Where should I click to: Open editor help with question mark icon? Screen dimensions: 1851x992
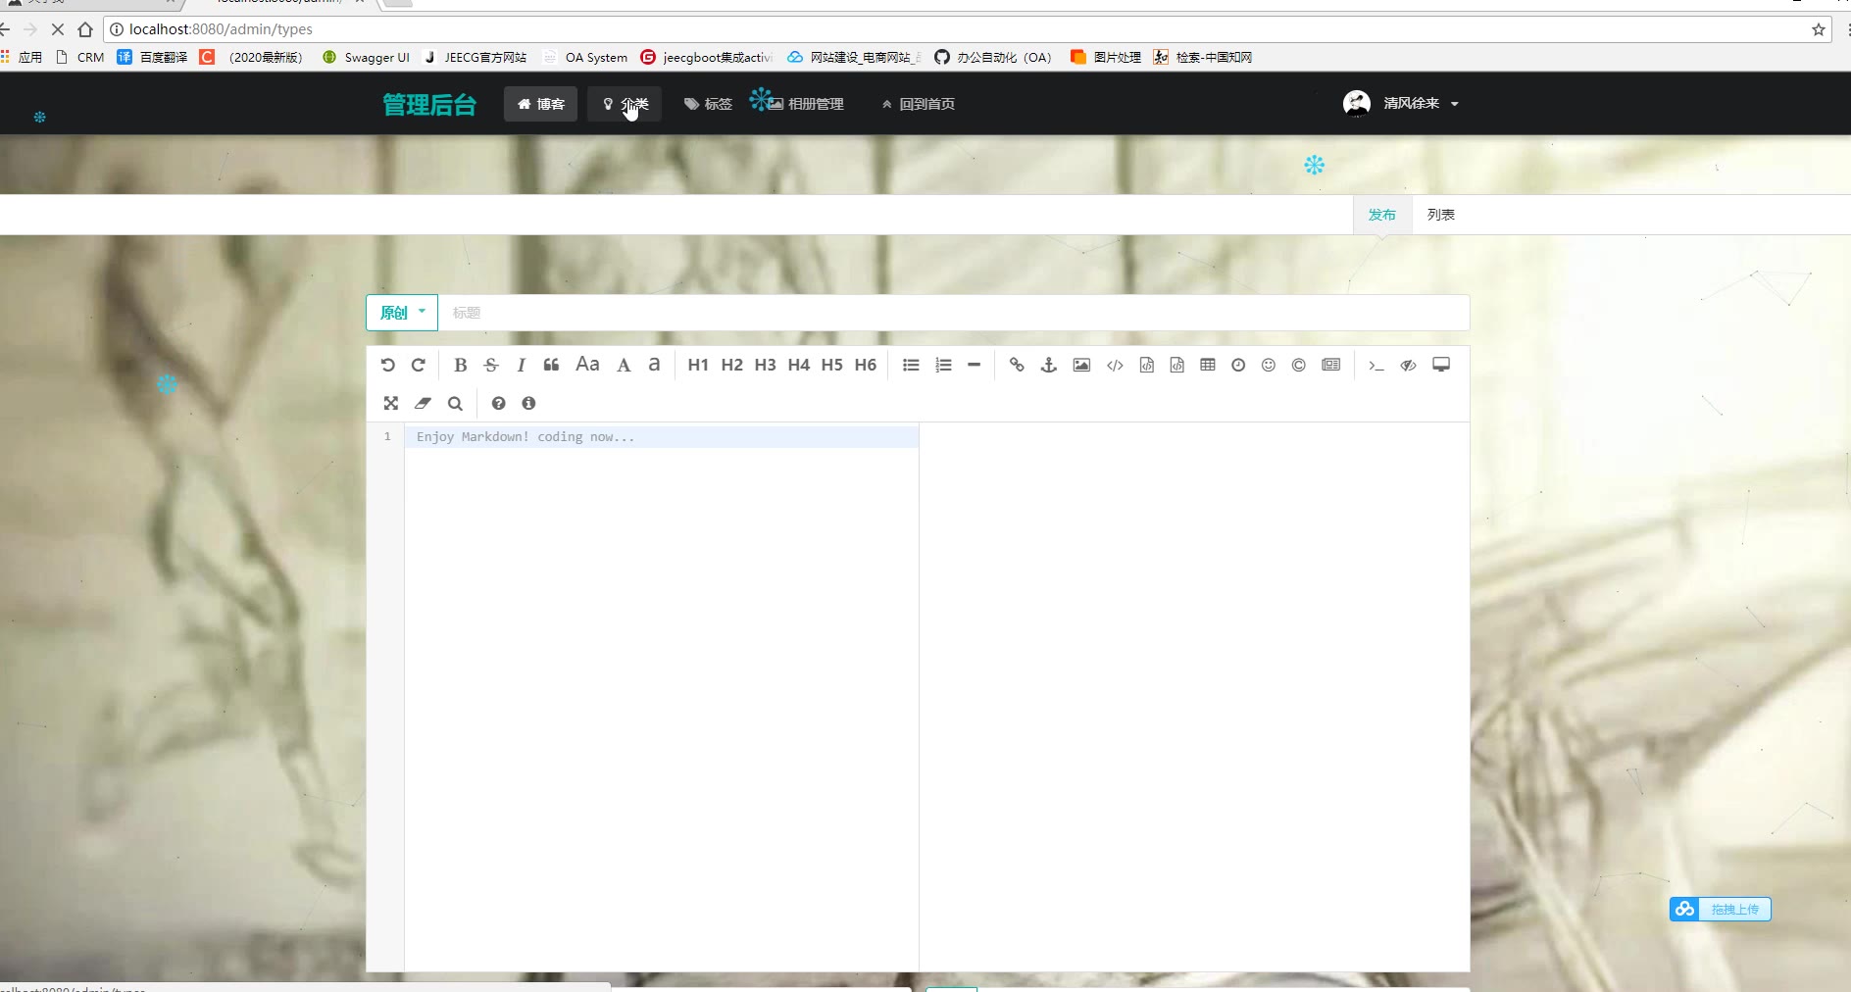tap(498, 403)
